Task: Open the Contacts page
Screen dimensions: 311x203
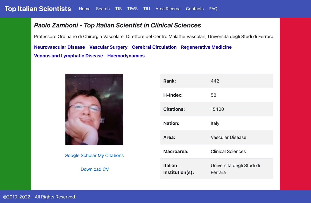Action: [195, 9]
